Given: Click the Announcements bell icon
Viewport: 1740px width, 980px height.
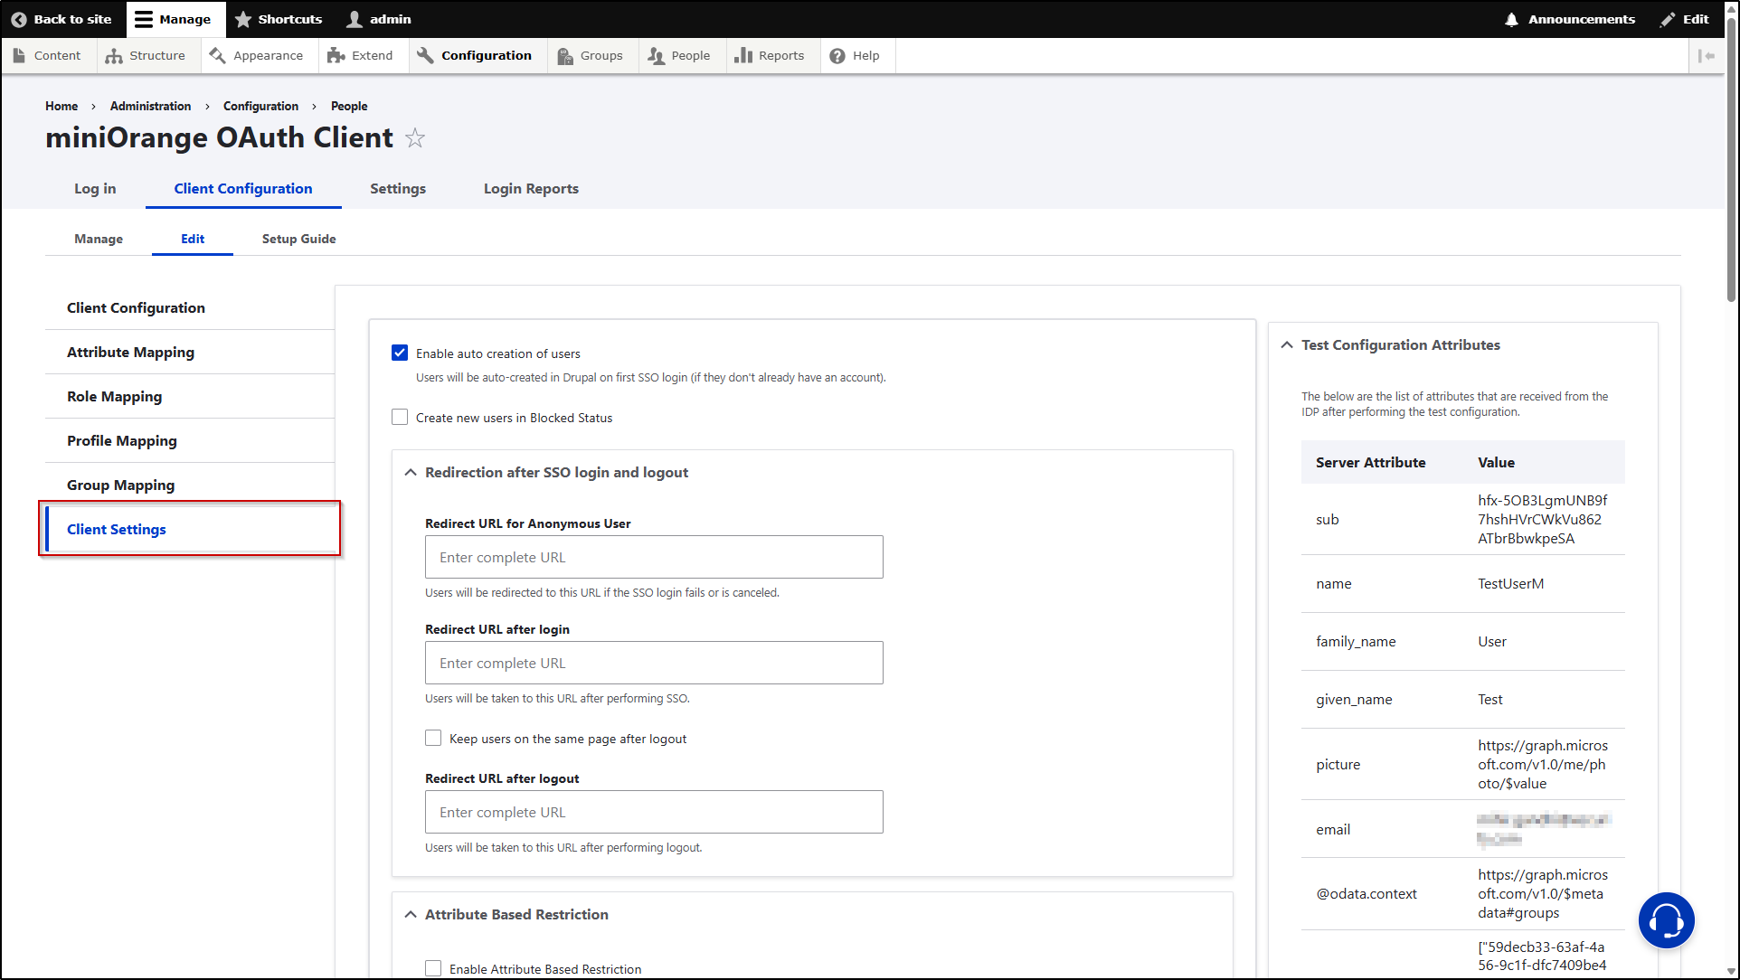Looking at the screenshot, I should [x=1511, y=19].
